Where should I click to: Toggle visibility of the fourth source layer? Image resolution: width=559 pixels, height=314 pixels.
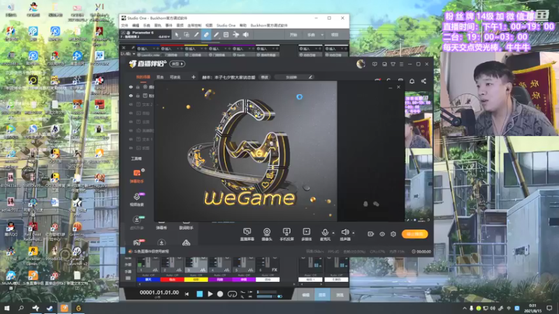pos(131,113)
